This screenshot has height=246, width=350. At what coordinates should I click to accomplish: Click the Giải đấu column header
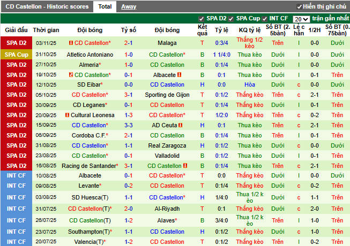[x=16, y=30]
